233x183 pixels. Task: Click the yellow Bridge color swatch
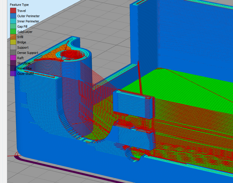13,42
